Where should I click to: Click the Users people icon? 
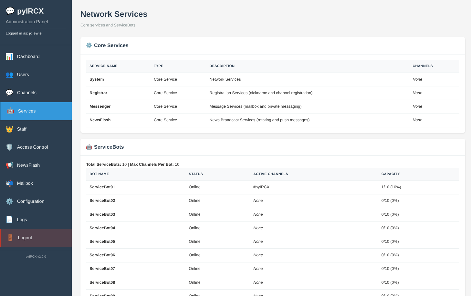[x=9, y=75]
